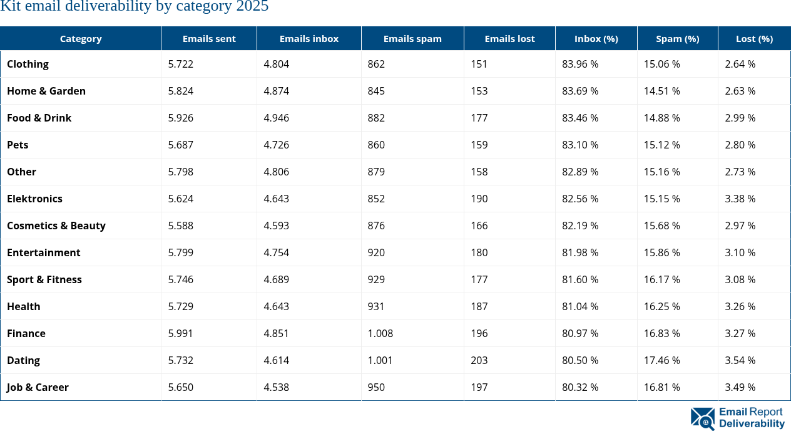The height and width of the screenshot is (431, 791).
Task: Click Clothing inbox percentage 83.96 %
Action: (x=580, y=64)
